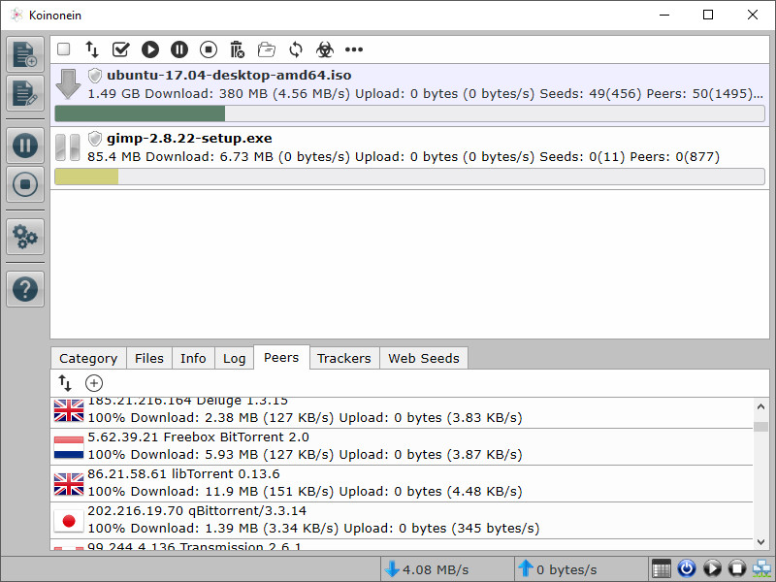Select the Peers tab

pyautogui.click(x=281, y=357)
